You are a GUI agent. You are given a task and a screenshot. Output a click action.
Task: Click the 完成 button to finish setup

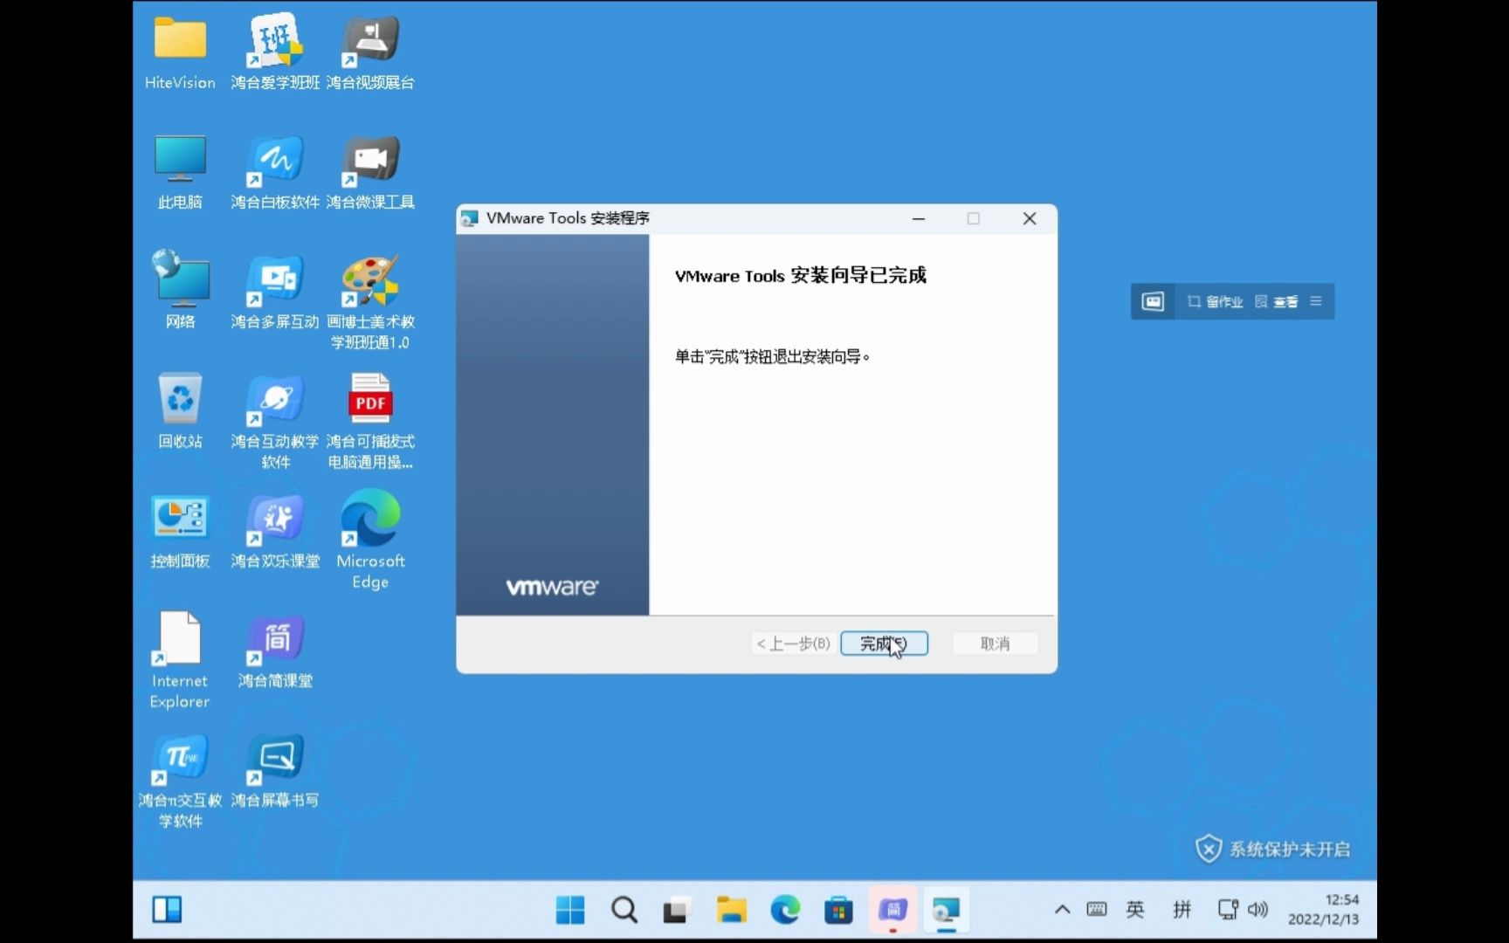click(x=884, y=644)
